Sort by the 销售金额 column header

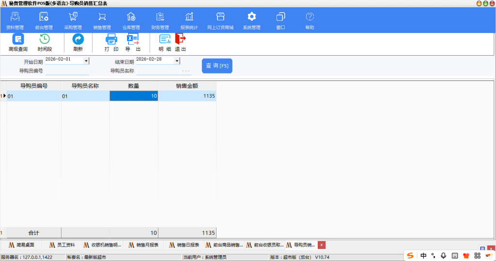pyautogui.click(x=187, y=86)
